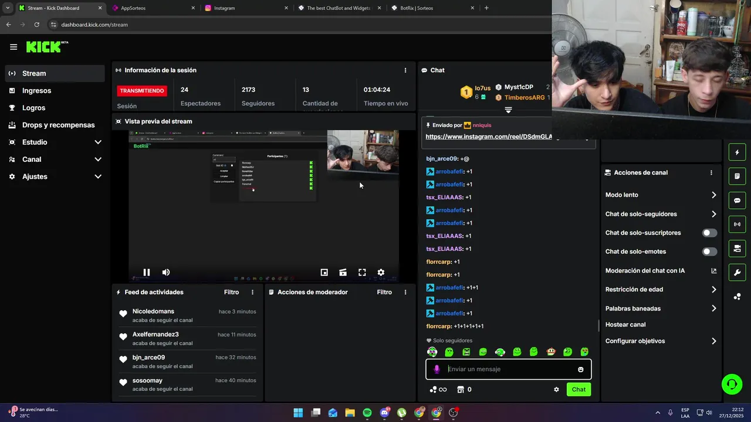The image size is (751, 422).
Task: Open activity feed options menu
Action: click(253, 292)
